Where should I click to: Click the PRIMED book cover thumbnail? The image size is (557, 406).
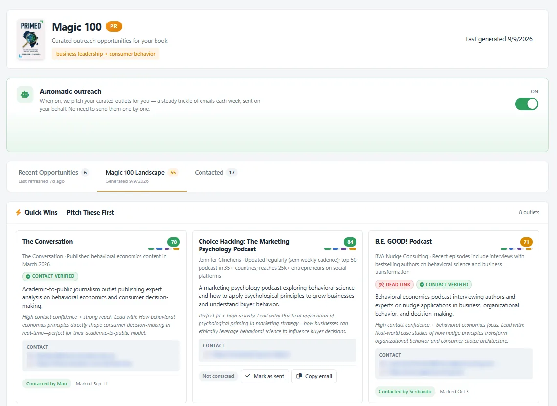click(x=31, y=39)
